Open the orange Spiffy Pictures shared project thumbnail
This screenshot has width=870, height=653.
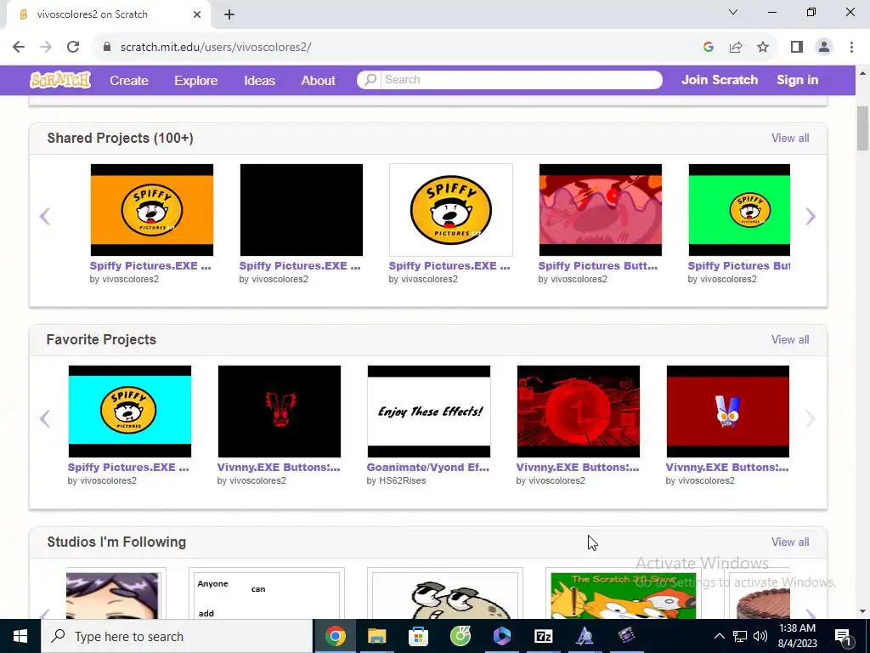[x=152, y=210]
